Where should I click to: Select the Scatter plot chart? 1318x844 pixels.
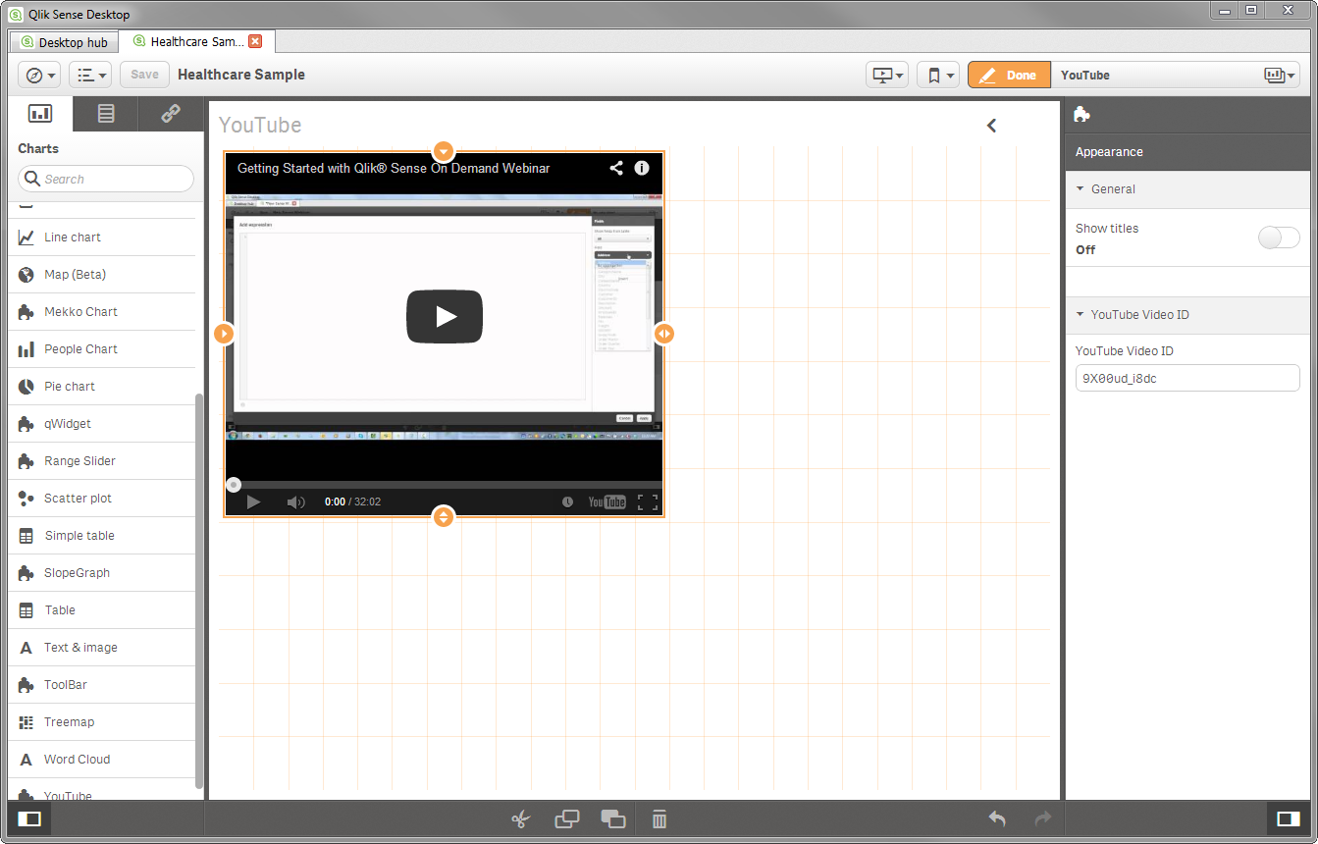click(78, 498)
